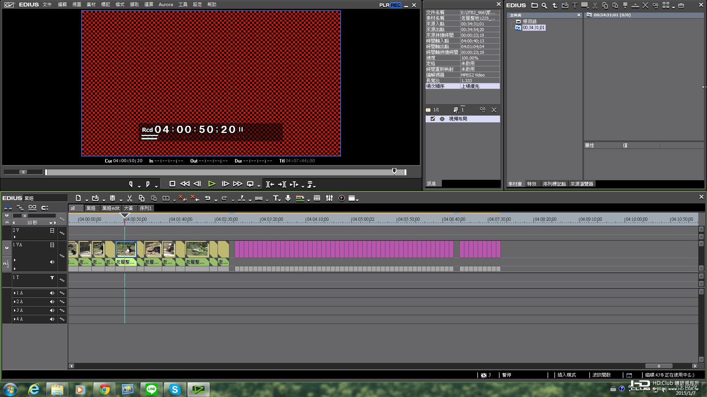The width and height of the screenshot is (707, 397).
Task: Click the Play button in the player
Action: (211, 184)
